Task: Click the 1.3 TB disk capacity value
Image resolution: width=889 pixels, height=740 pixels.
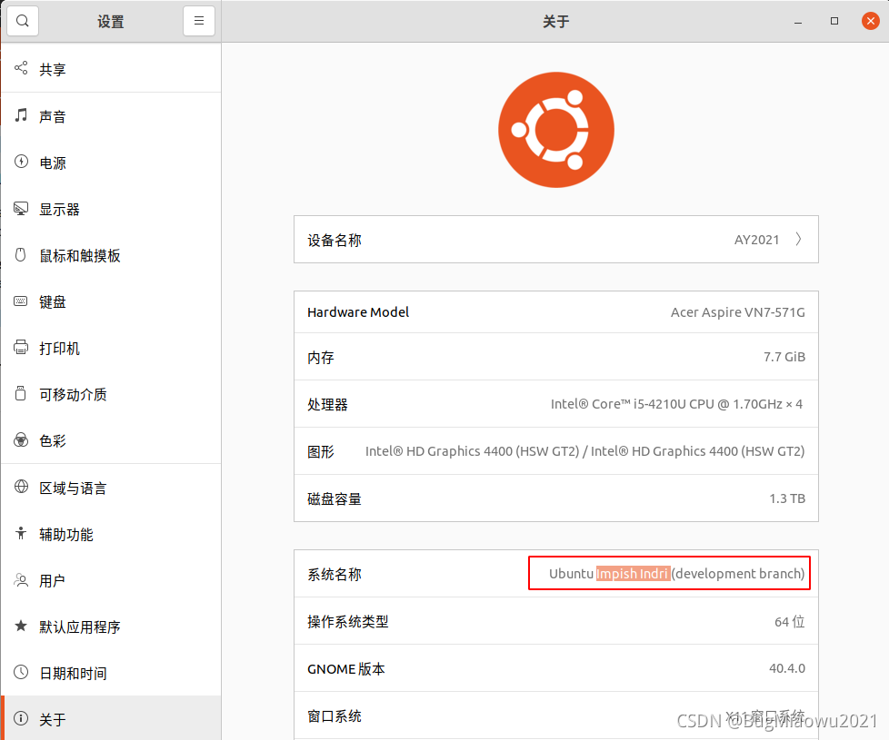Action: pyautogui.click(x=787, y=498)
